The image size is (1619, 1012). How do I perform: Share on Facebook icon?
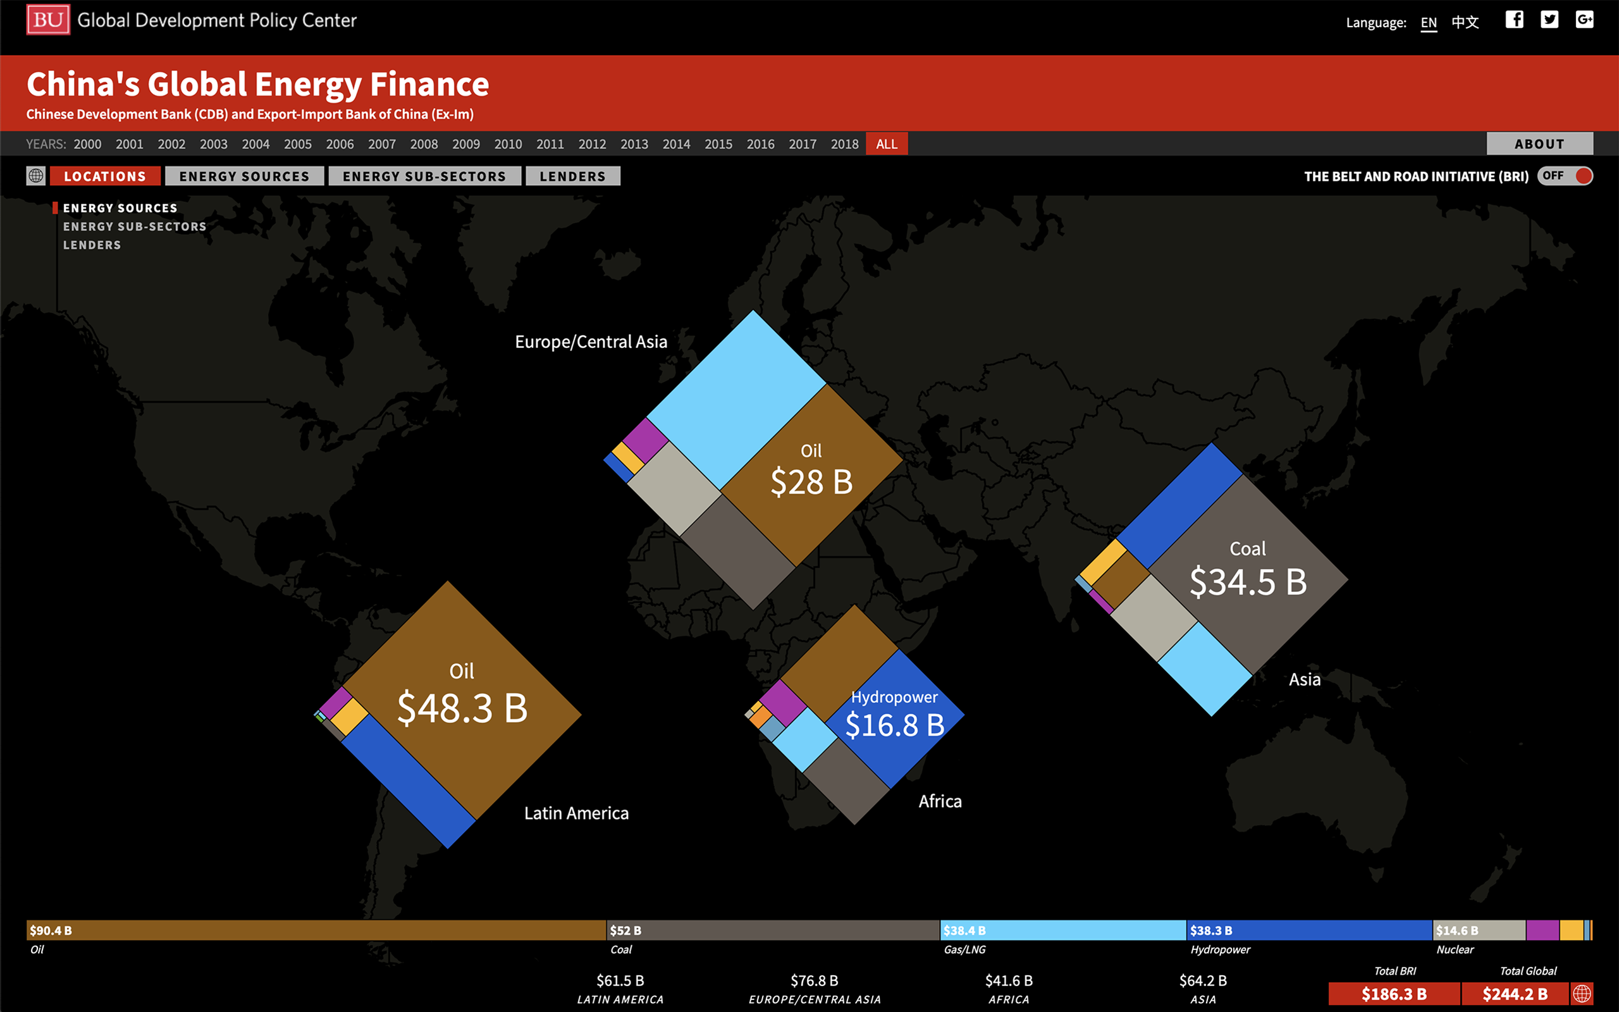pos(1515,20)
